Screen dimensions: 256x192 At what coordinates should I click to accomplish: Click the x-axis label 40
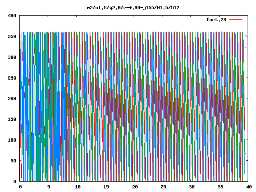[249, 187]
